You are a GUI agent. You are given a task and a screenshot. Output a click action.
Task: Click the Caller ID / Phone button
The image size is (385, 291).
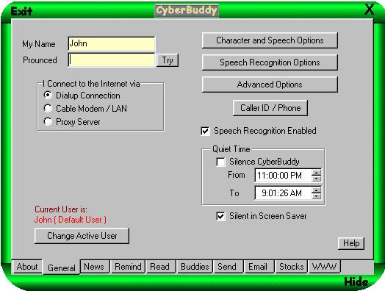click(270, 108)
